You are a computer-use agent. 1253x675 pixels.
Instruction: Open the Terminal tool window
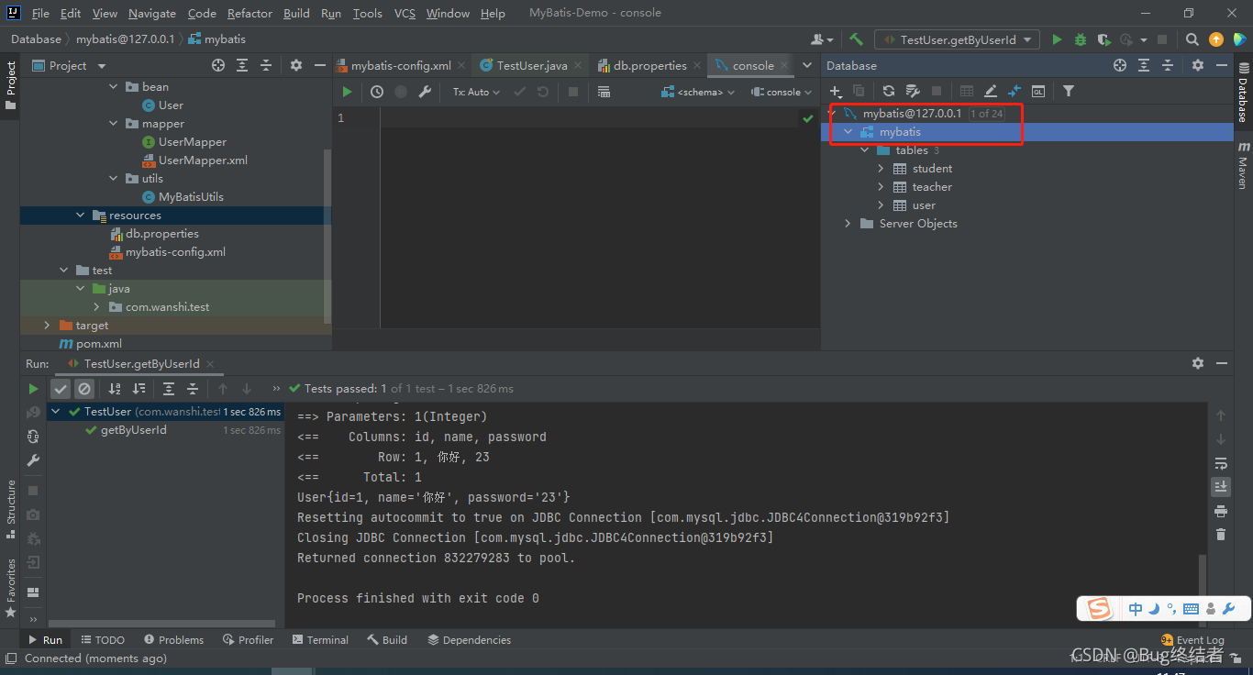pos(320,640)
